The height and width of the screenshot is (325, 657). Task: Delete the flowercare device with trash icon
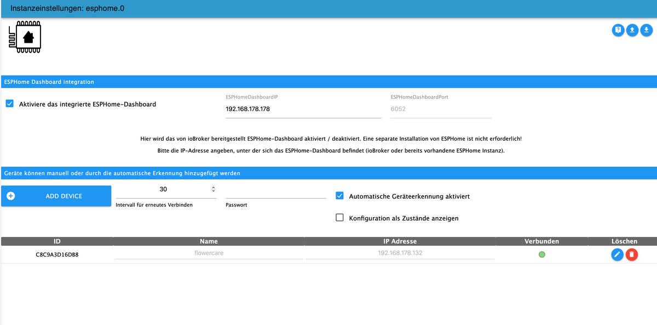[x=632, y=254]
